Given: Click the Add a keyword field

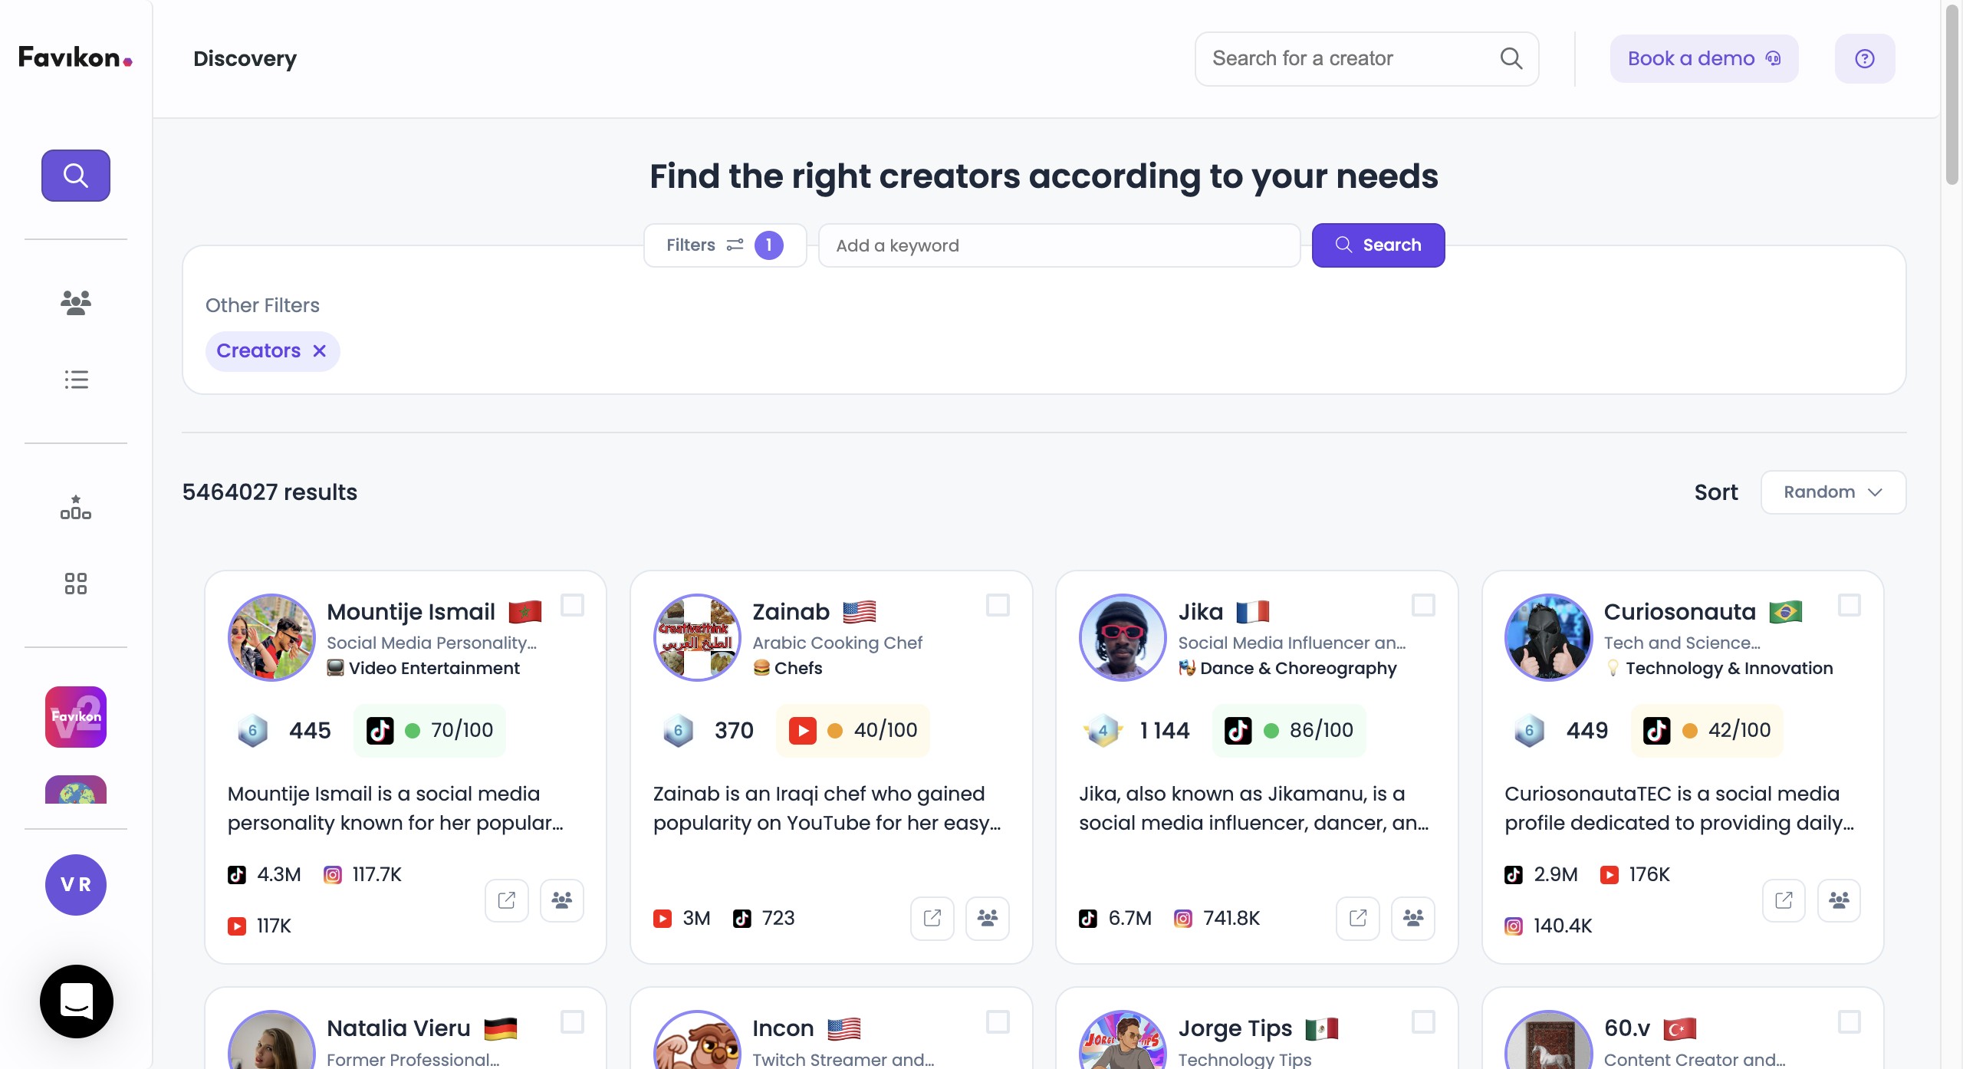Looking at the screenshot, I should 1058,245.
